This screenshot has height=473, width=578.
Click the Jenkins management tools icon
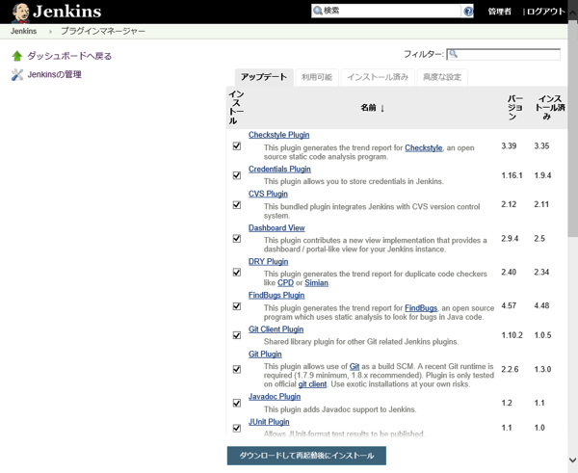[17, 74]
